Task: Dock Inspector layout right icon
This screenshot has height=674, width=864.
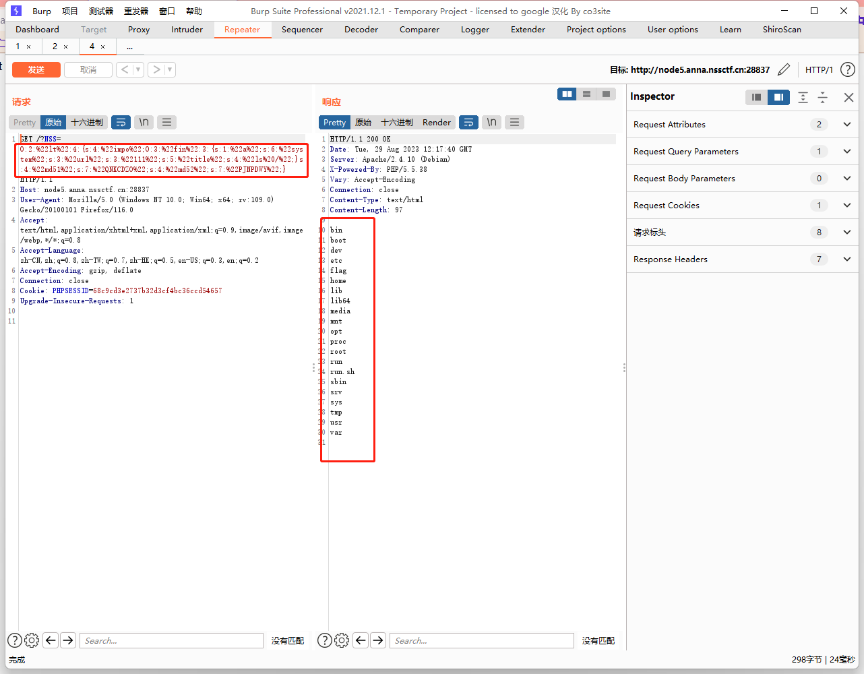Action: pyautogui.click(x=778, y=97)
